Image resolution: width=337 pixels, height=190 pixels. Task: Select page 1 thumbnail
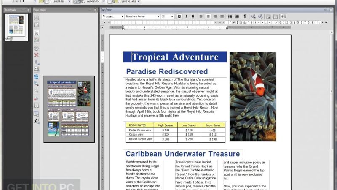(16, 27)
